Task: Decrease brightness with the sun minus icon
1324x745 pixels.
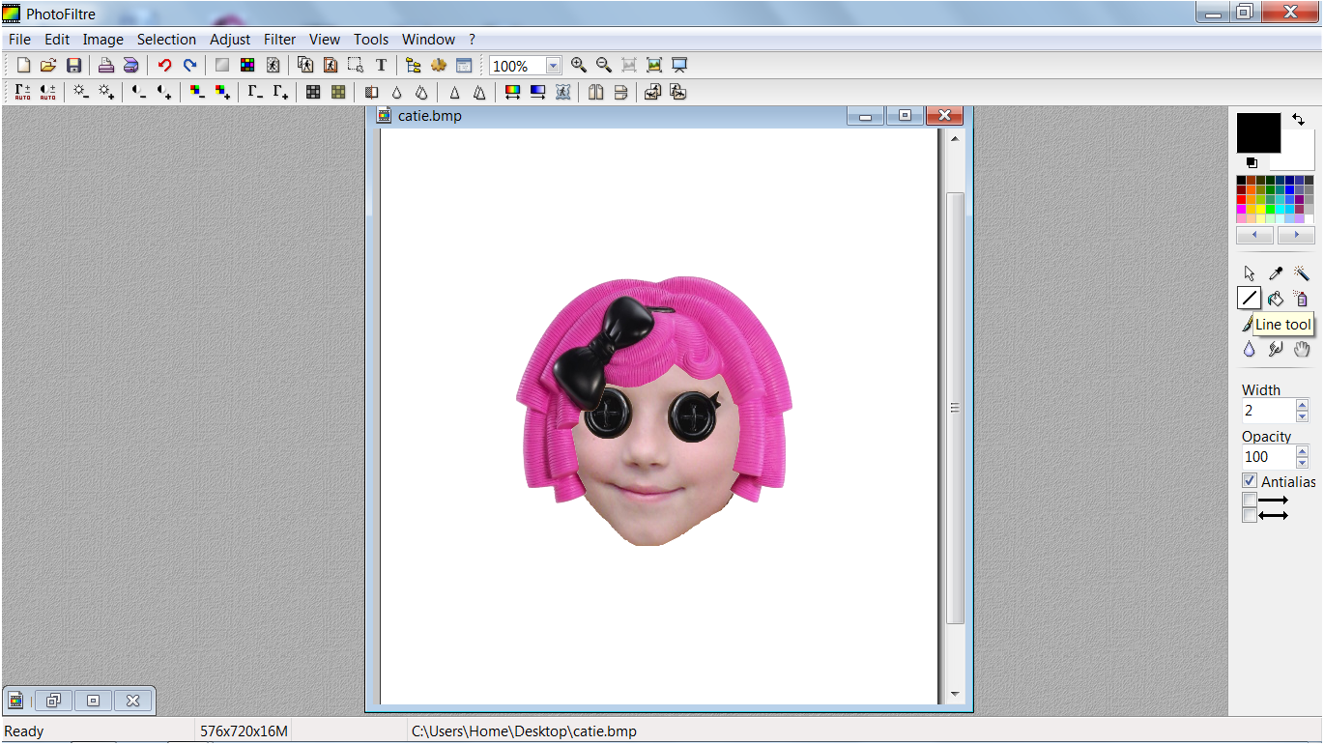Action: (81, 92)
